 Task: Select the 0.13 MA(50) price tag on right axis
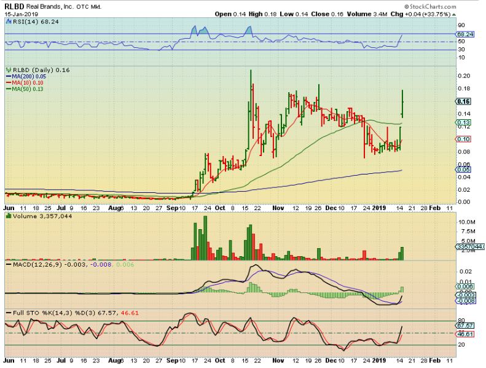[464, 123]
